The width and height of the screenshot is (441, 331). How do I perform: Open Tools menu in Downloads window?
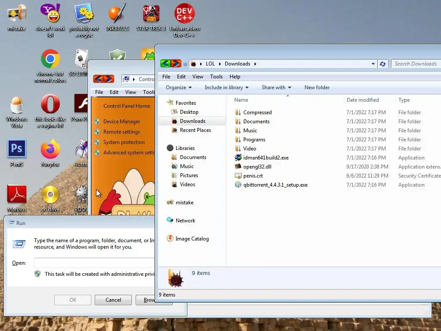(216, 77)
